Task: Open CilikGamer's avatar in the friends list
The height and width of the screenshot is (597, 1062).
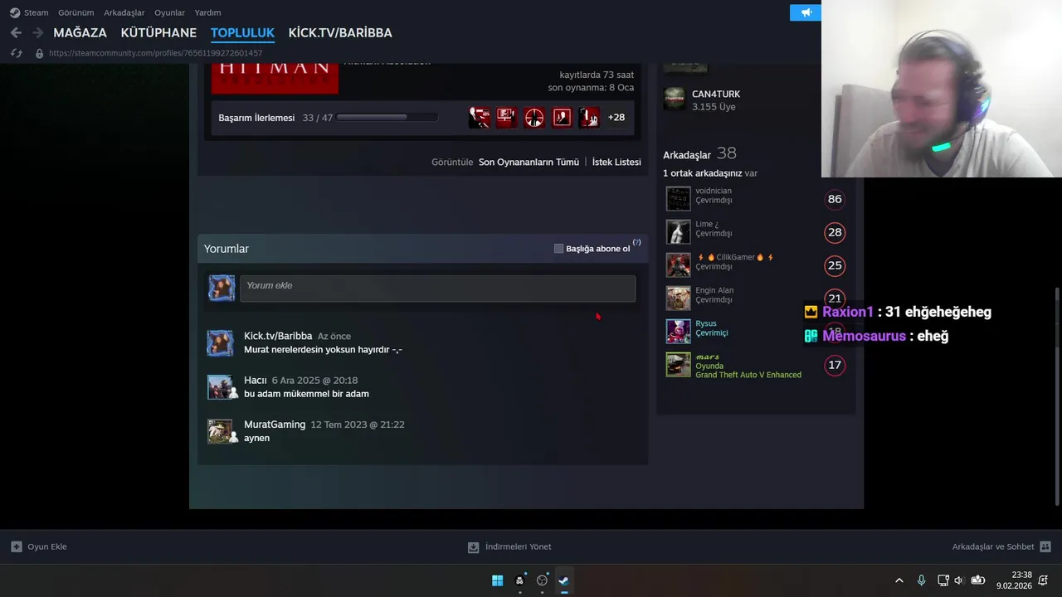Action: pyautogui.click(x=678, y=265)
